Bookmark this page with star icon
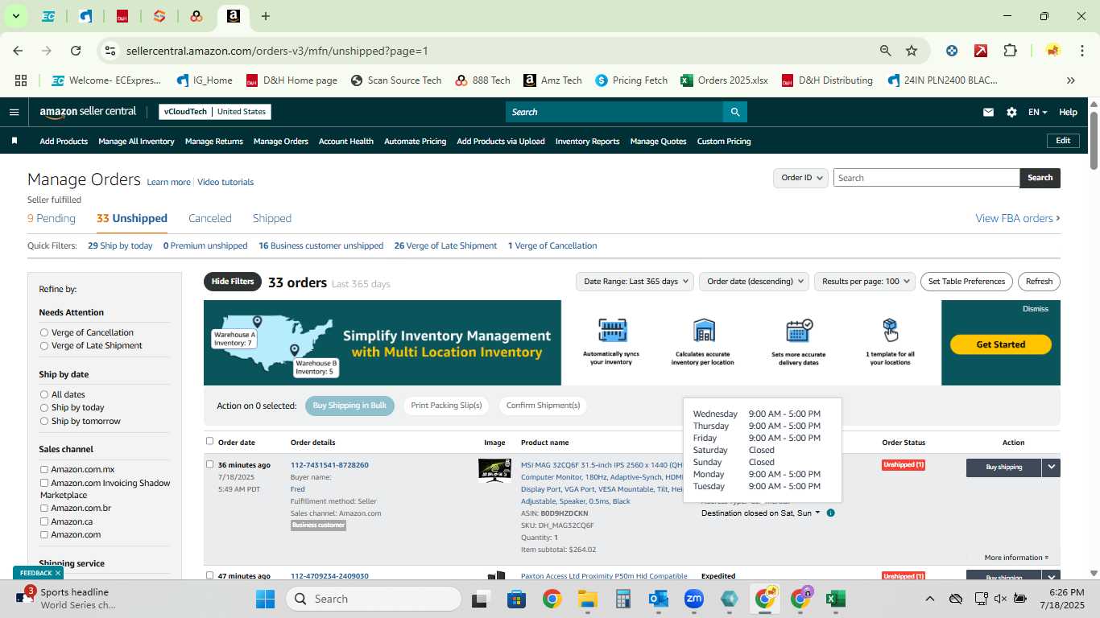Image resolution: width=1100 pixels, height=618 pixels. [x=912, y=51]
